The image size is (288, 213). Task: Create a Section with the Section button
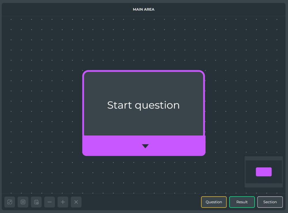[270, 202]
